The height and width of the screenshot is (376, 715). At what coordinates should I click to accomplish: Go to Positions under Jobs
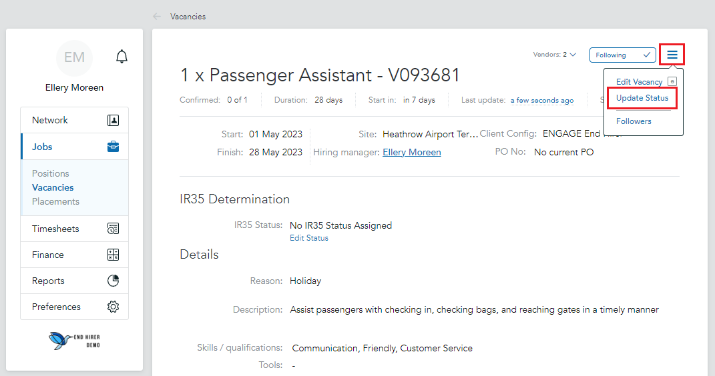tap(51, 173)
